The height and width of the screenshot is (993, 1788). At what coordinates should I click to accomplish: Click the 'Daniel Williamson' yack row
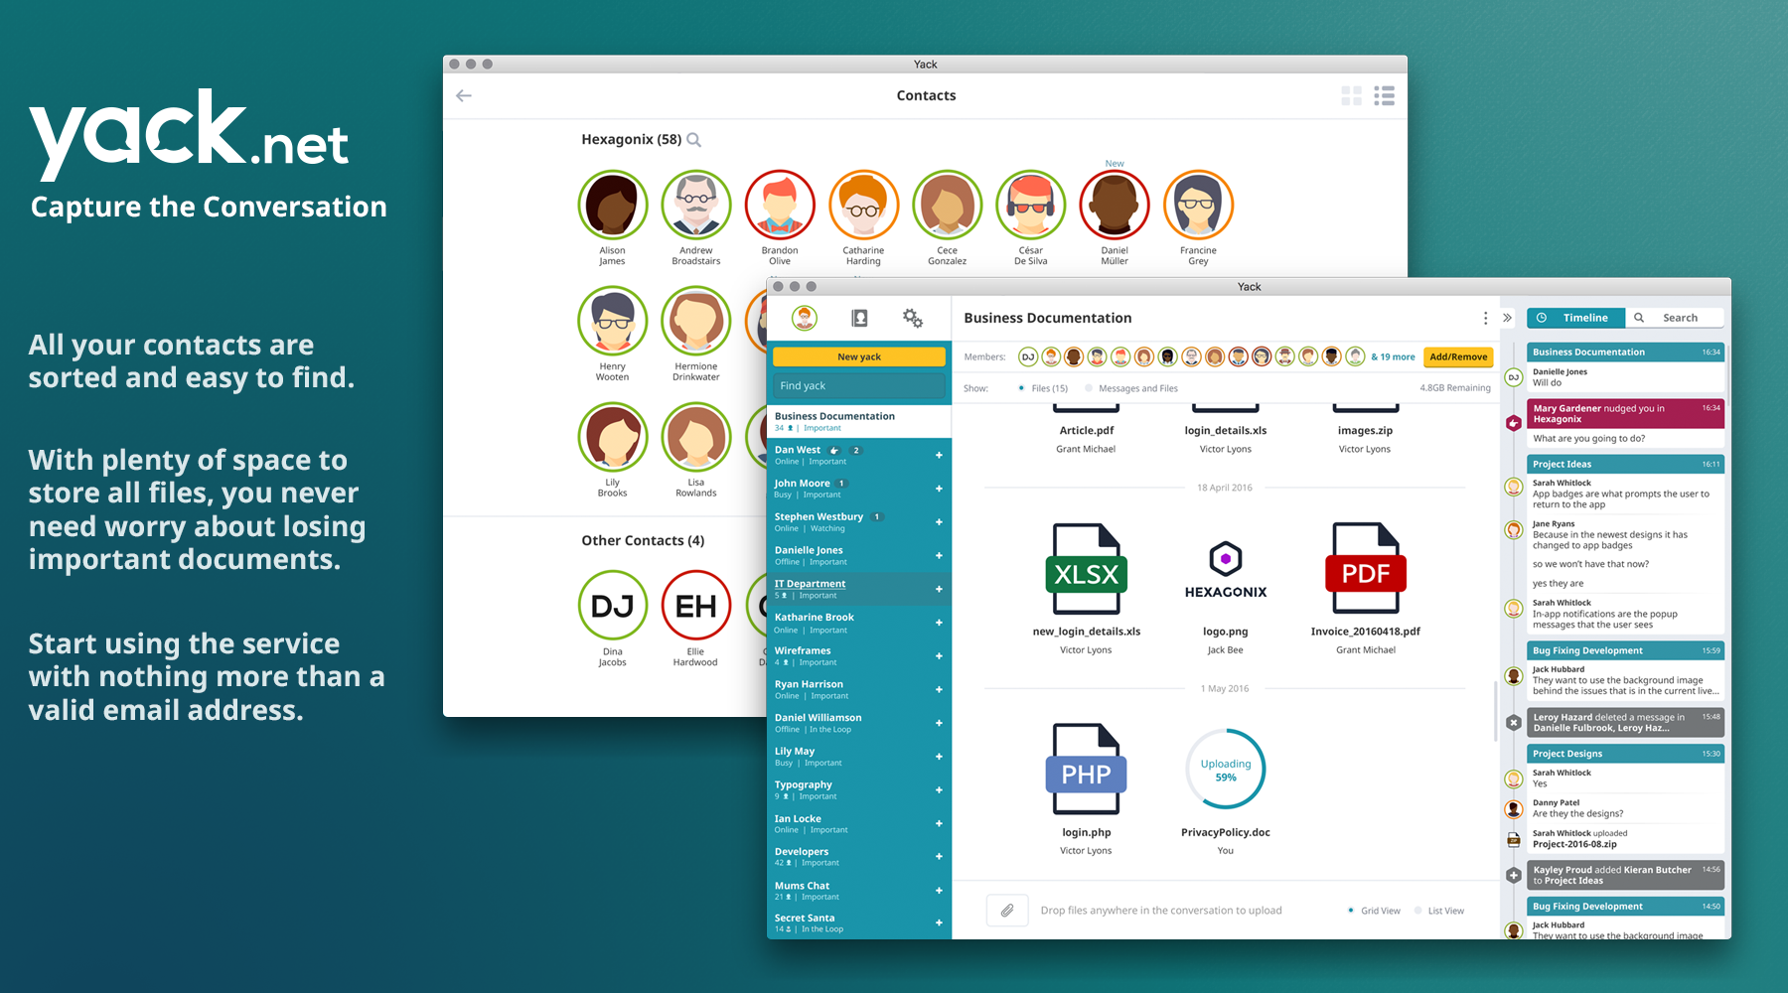859,723
